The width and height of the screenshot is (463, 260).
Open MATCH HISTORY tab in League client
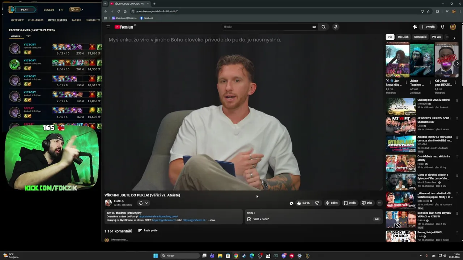[x=58, y=20]
